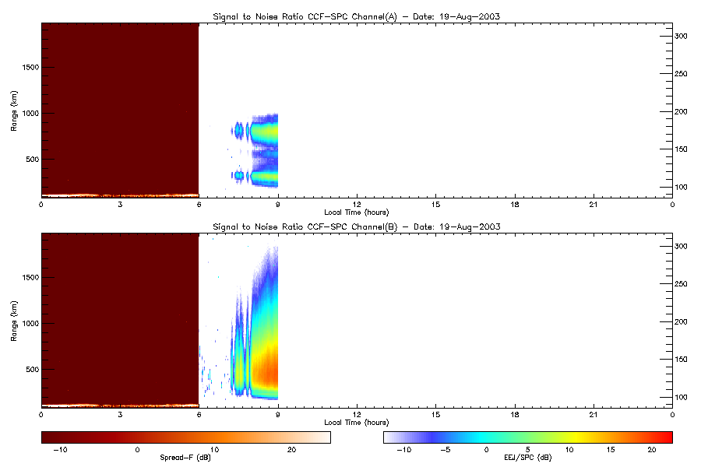Click the 150 right-axis tick of Channel B plot
Image resolution: width=701 pixels, height=467 pixels.
(681, 360)
